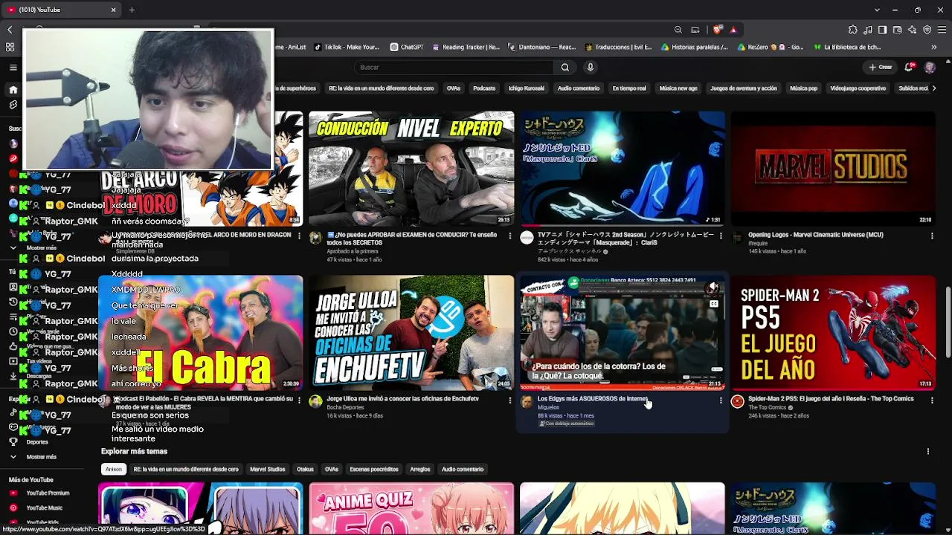952x535 pixels.
Task: Toggle subtitles on Los Edgys preview
Action: pos(713,303)
